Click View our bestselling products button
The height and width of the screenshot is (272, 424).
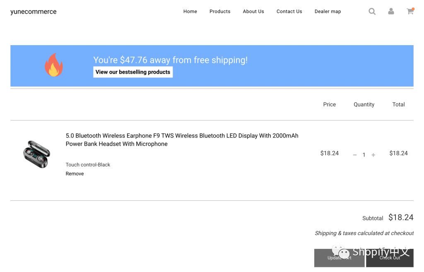pyautogui.click(x=133, y=72)
